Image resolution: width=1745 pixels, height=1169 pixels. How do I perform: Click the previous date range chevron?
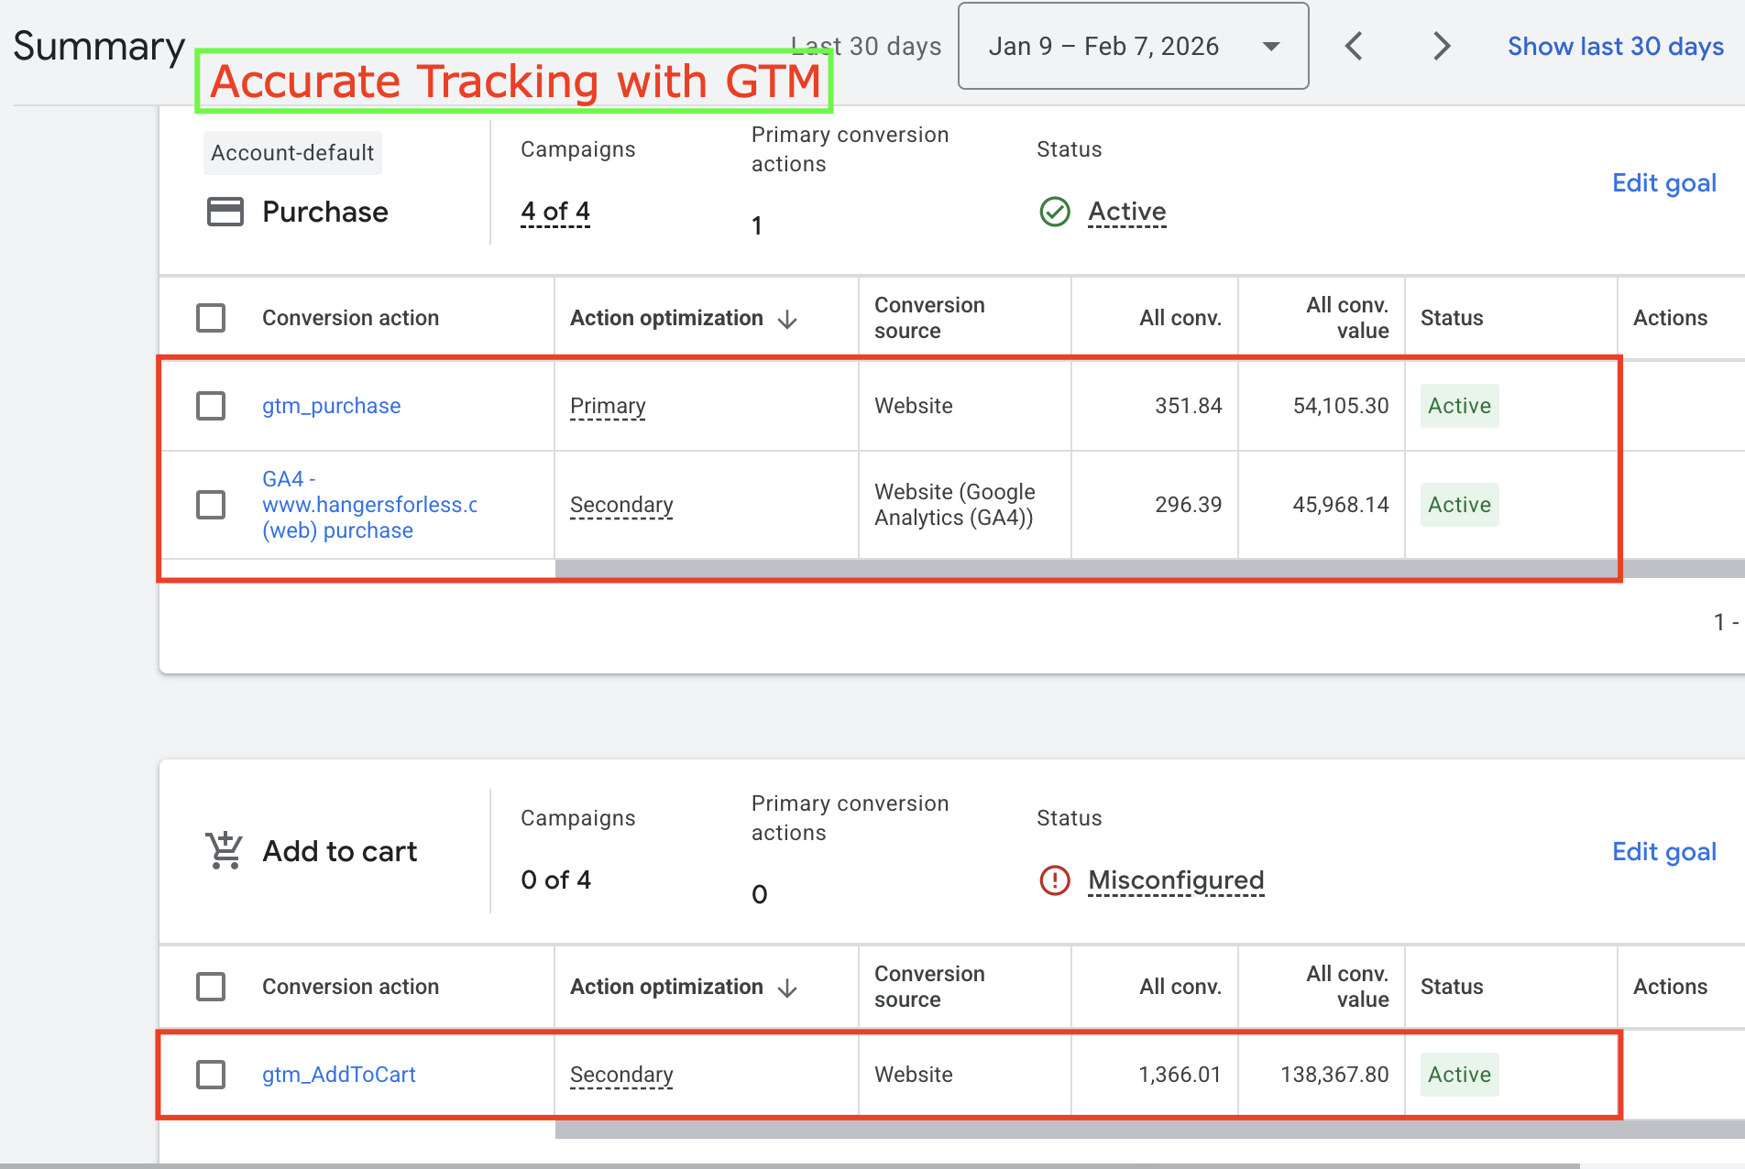click(1354, 45)
